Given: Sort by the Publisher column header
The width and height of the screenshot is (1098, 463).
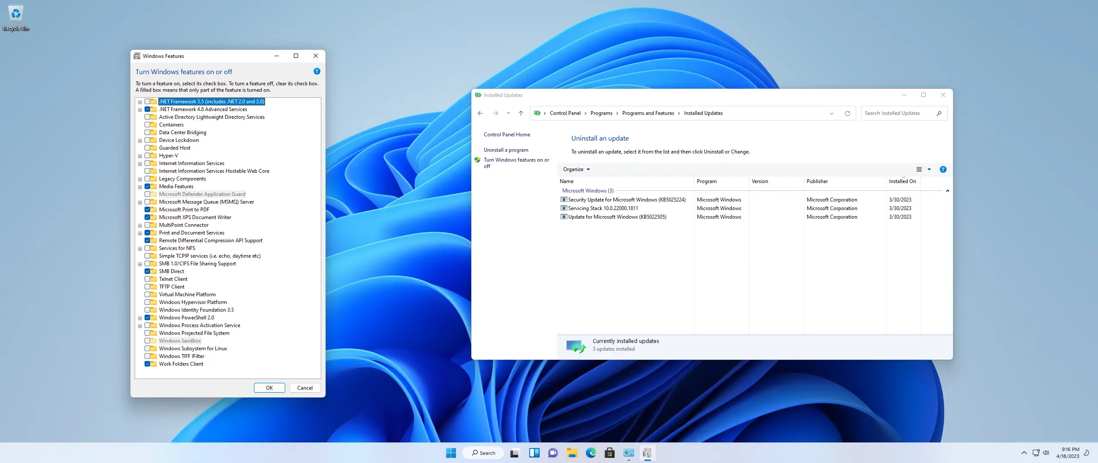Looking at the screenshot, I should click(x=817, y=181).
